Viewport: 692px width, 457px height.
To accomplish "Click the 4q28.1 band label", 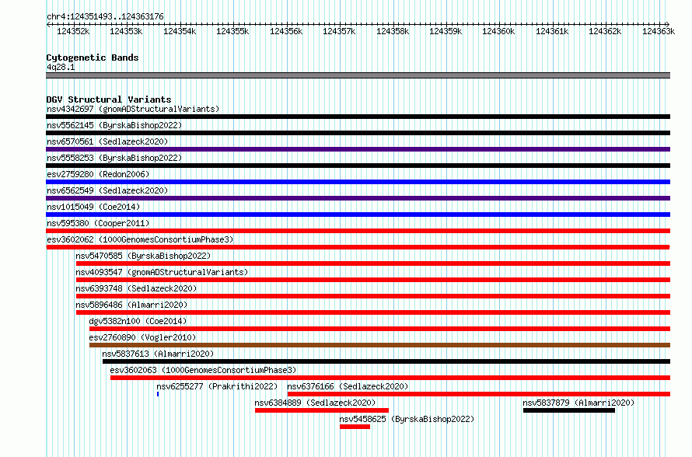I will [x=61, y=68].
